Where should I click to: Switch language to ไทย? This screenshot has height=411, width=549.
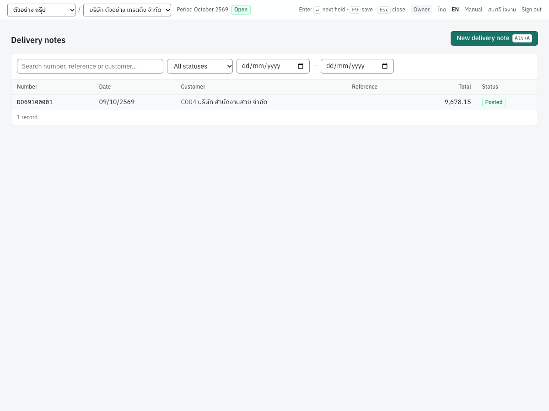442,10
